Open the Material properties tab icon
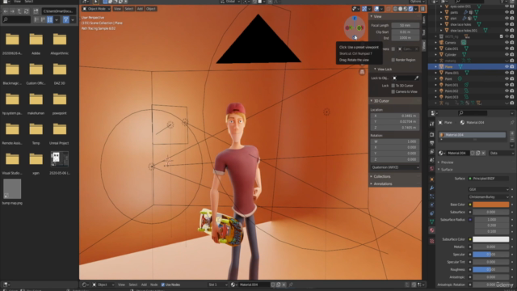The width and height of the screenshot is (517, 291). tap(431, 230)
